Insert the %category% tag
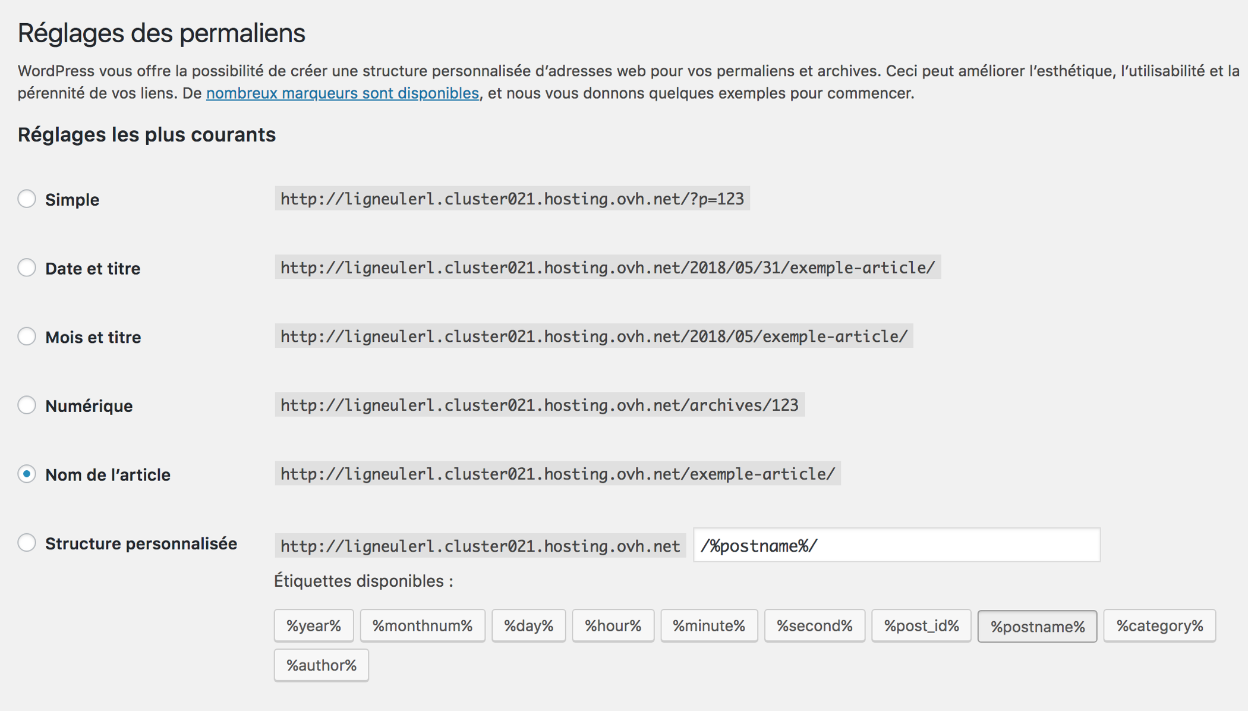This screenshot has height=711, width=1248. pos(1159,625)
